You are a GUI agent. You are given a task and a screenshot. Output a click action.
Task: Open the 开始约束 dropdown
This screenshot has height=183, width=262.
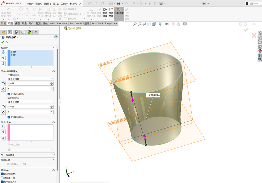(x=31, y=79)
